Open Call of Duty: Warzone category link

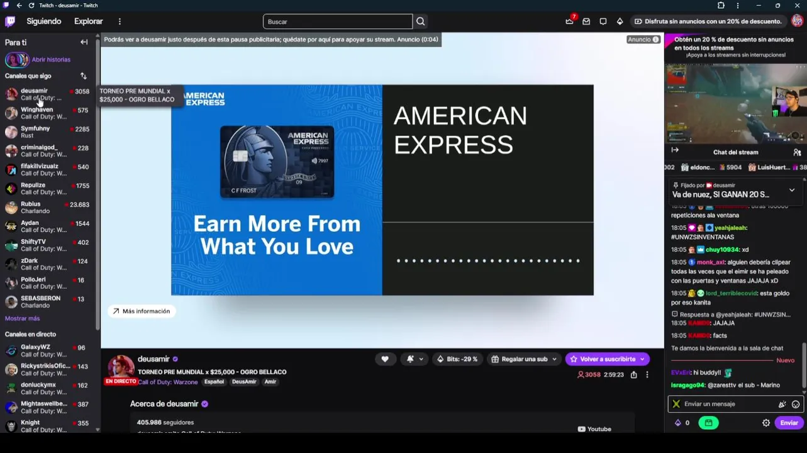[168, 382]
